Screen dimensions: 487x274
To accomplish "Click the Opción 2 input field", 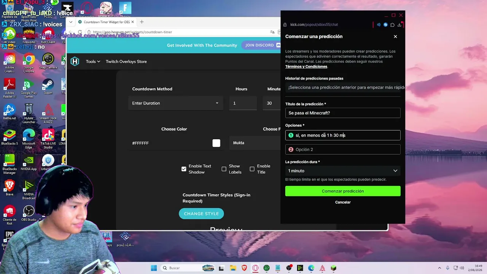I will pos(343,150).
